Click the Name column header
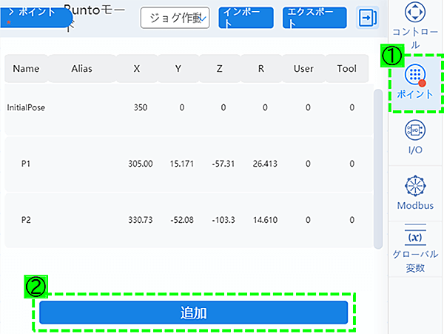Viewport: 444px width, 334px height. 26,69
